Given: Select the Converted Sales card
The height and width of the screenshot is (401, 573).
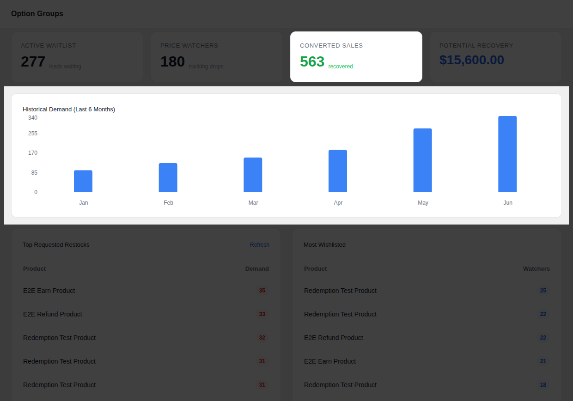Looking at the screenshot, I should pyautogui.click(x=356, y=57).
